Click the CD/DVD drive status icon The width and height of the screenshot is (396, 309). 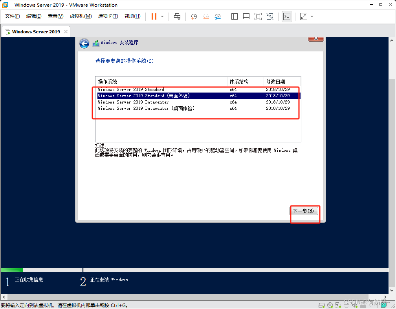[x=330, y=305]
